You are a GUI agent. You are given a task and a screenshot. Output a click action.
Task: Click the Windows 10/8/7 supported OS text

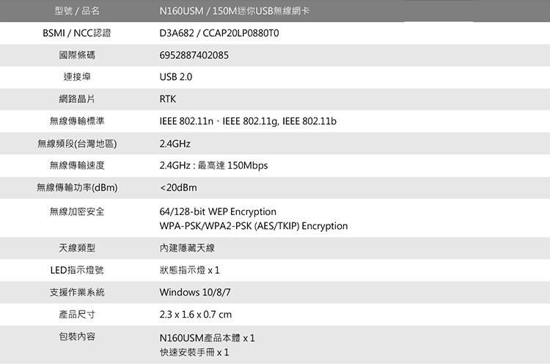(x=195, y=292)
